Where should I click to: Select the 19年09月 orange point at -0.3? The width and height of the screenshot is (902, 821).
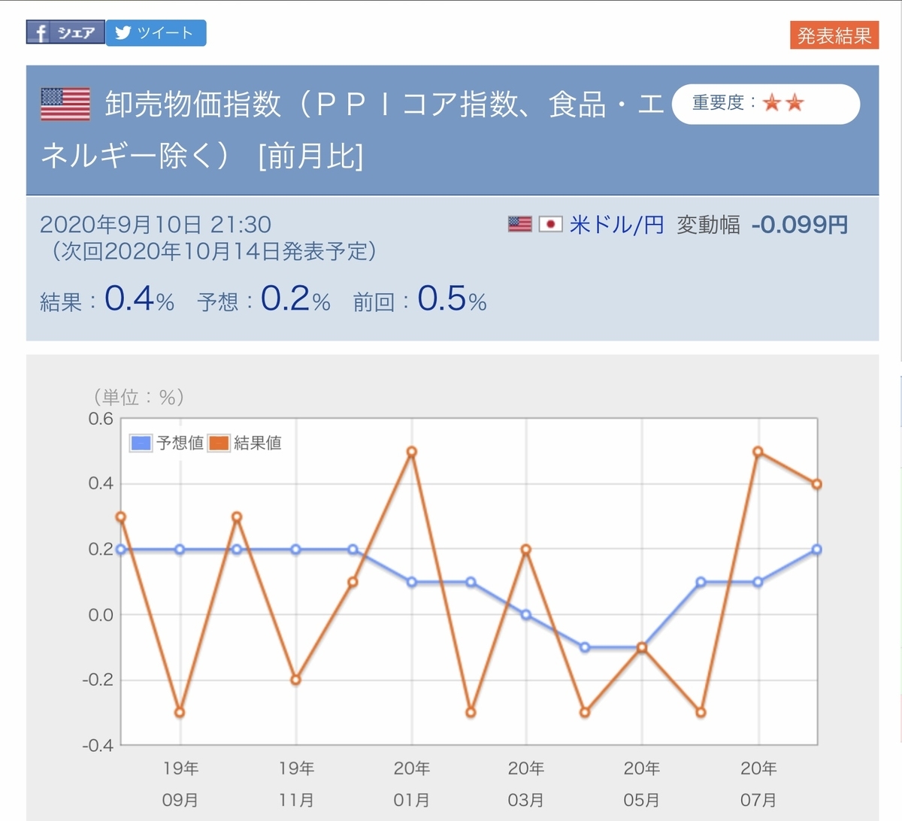[x=180, y=712]
